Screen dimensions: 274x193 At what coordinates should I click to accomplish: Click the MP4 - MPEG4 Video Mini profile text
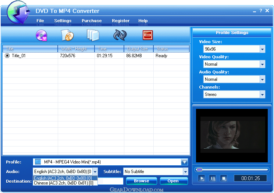point(72,162)
